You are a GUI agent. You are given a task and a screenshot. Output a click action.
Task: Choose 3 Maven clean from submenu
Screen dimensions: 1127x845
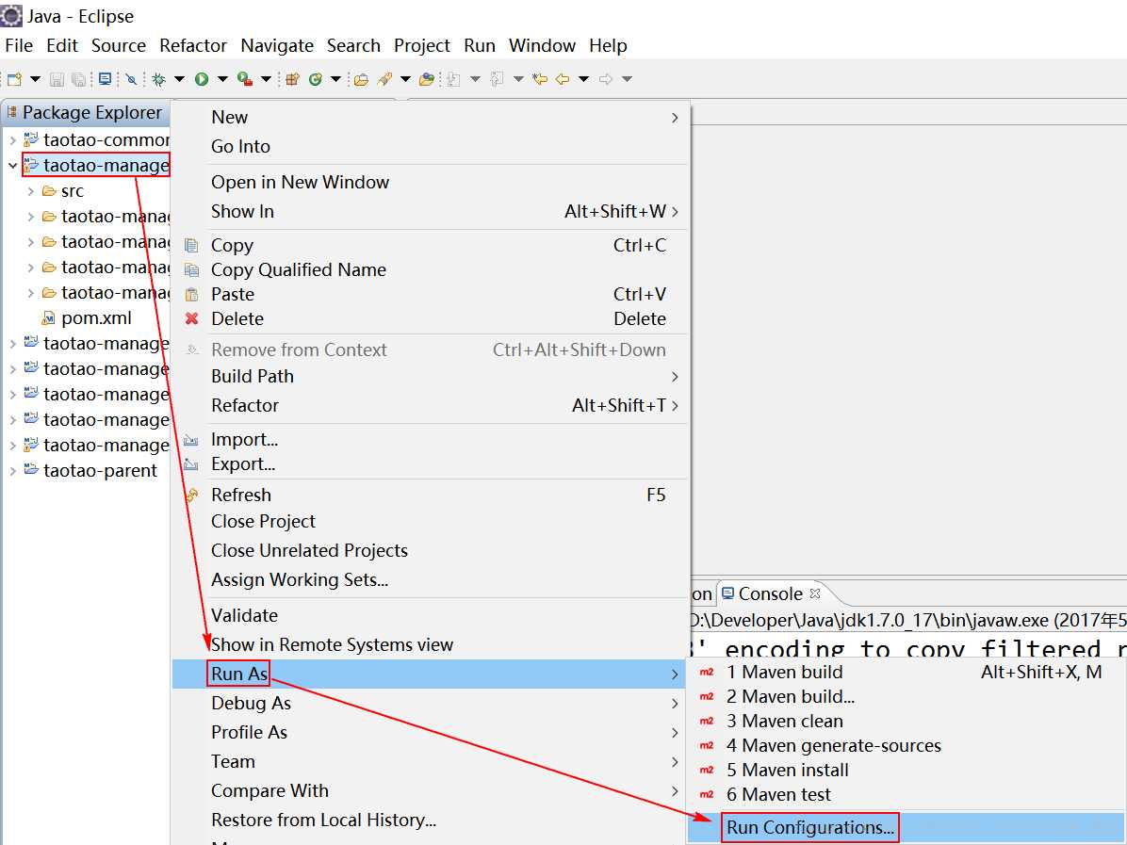tap(906, 721)
